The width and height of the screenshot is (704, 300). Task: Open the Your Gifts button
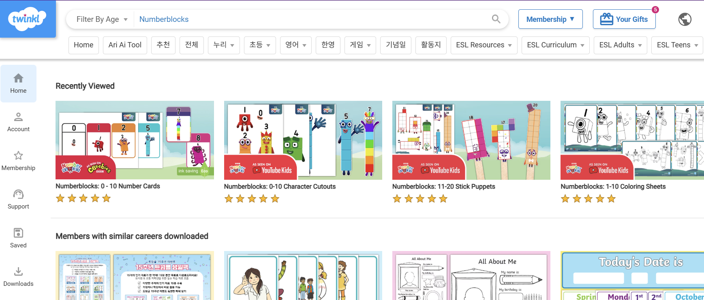coord(624,19)
